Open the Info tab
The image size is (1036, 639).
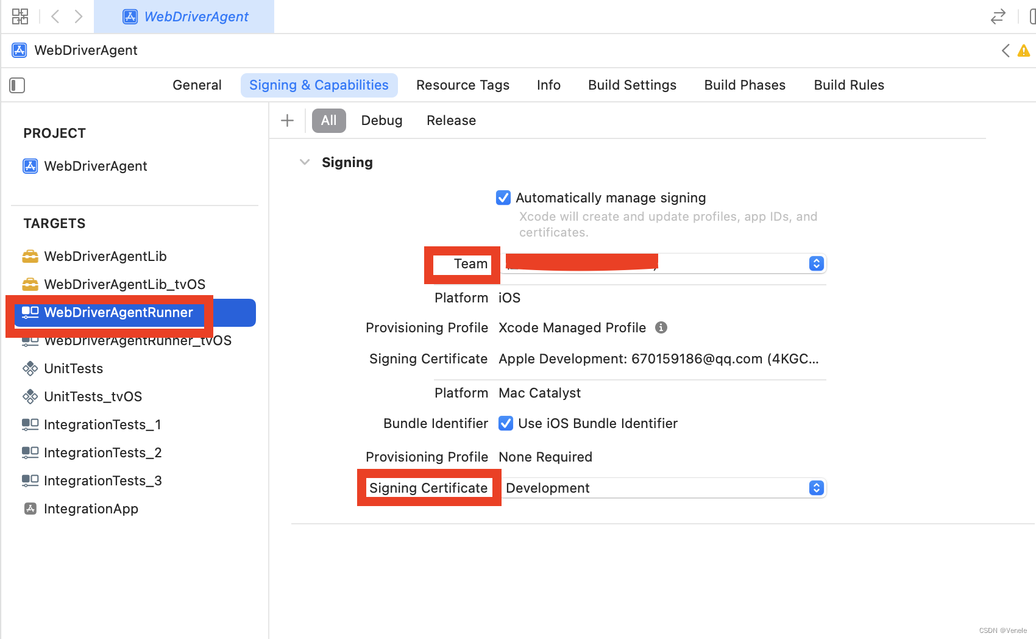coord(548,85)
